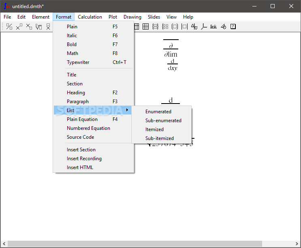
Task: Insert a superscript element from the toolbar
Action: tap(19, 26)
